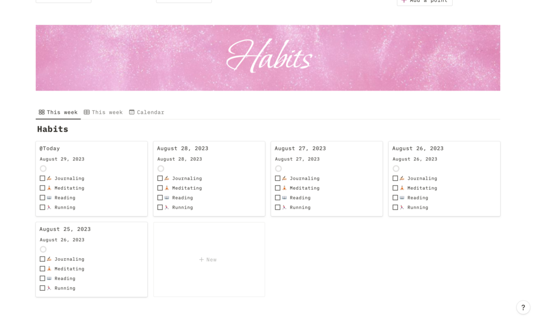Switch to table view 'This week' tab
Image resolution: width=536 pixels, height=320 pixels.
click(x=103, y=112)
